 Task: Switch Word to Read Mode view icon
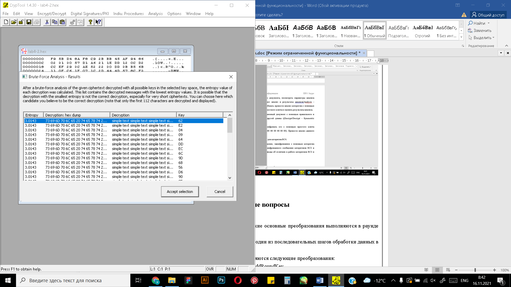click(x=426, y=270)
